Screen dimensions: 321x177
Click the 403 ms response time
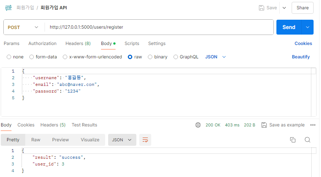(232, 125)
